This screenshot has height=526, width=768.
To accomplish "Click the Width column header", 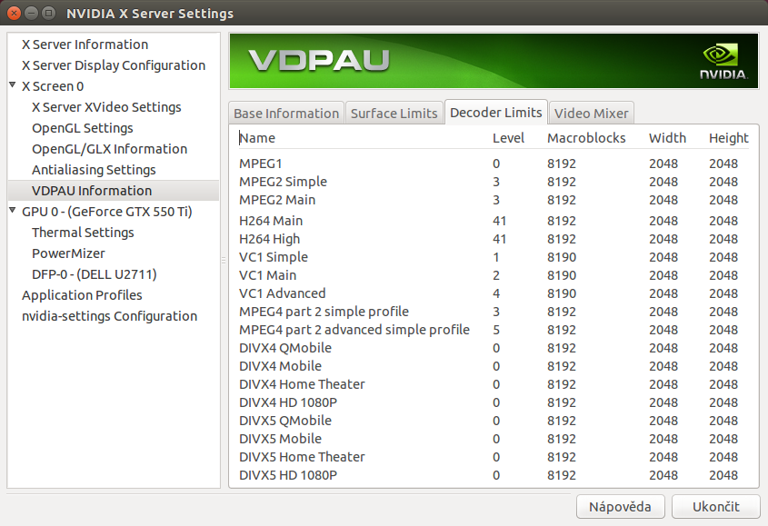I will (x=667, y=138).
